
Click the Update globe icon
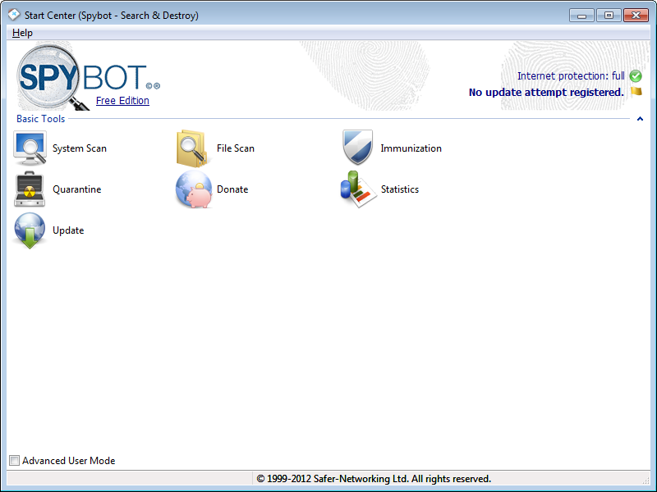pyautogui.click(x=30, y=230)
